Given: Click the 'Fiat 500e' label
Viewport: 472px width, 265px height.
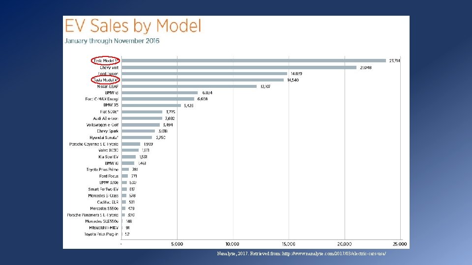Looking at the screenshot, I should point(109,112).
